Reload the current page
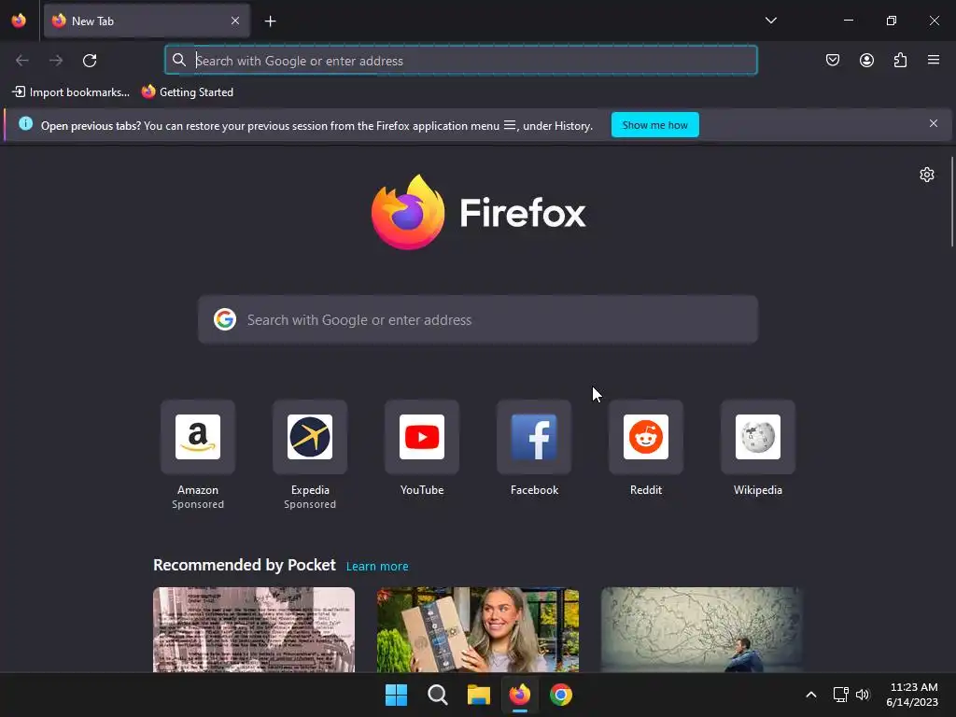The width and height of the screenshot is (956, 717). pos(90,61)
